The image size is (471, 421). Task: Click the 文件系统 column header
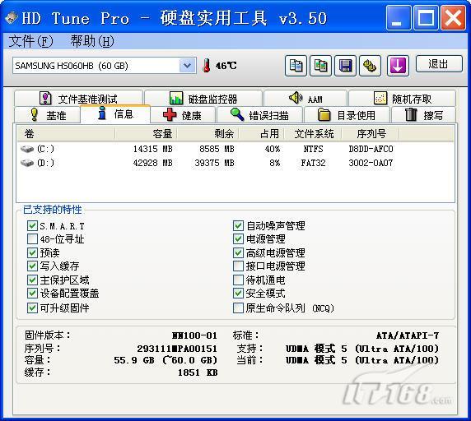point(313,134)
